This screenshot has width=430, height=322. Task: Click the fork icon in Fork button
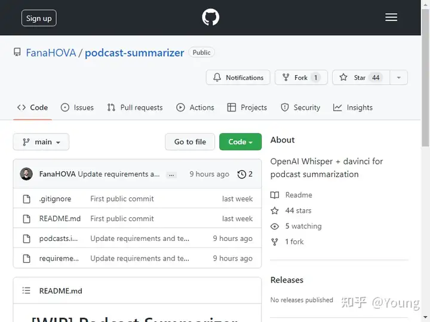tap(285, 78)
